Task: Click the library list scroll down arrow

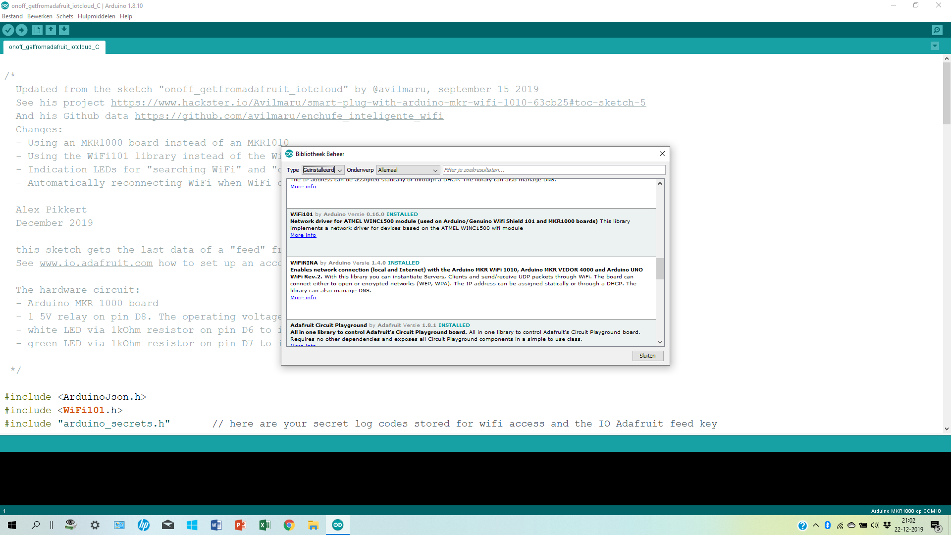Action: 660,342
